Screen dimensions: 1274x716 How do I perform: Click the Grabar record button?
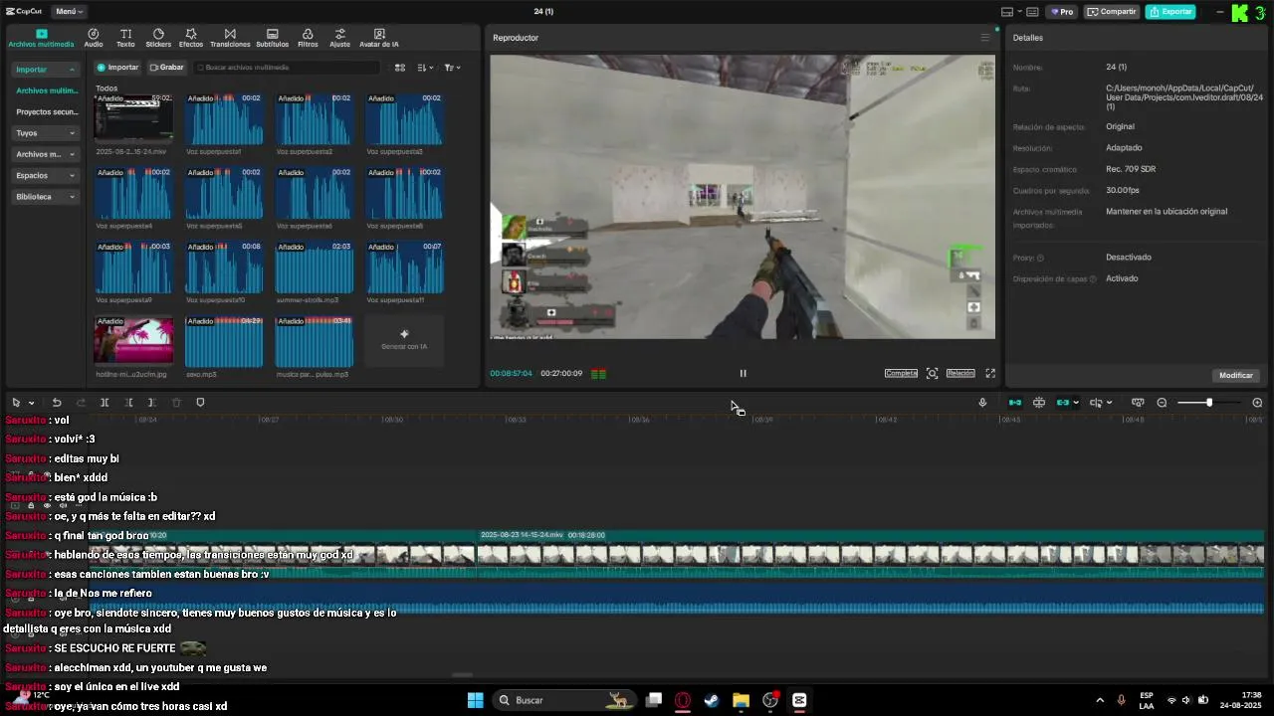pos(166,68)
